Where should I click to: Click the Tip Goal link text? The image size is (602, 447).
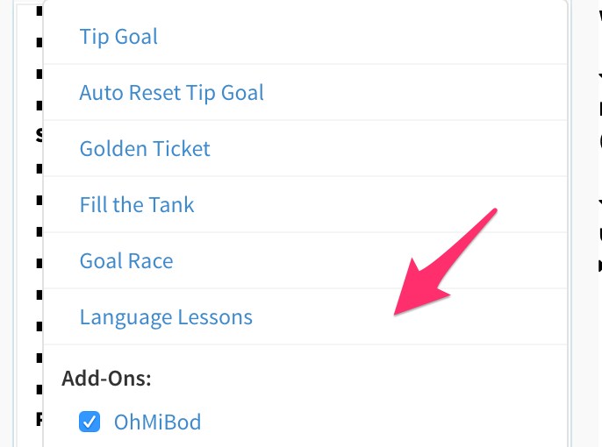pyautogui.click(x=118, y=37)
